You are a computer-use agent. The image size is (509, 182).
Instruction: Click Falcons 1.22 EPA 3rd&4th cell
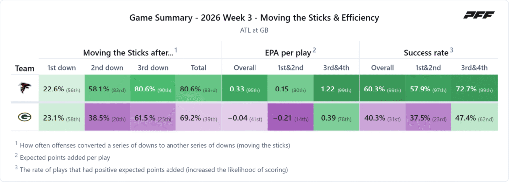[337, 89]
